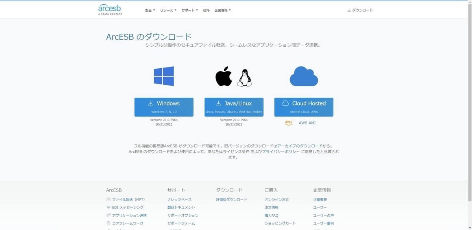This screenshot has width=472, height=230.
Task: Click the Apple logo icon
Action: coord(224,76)
